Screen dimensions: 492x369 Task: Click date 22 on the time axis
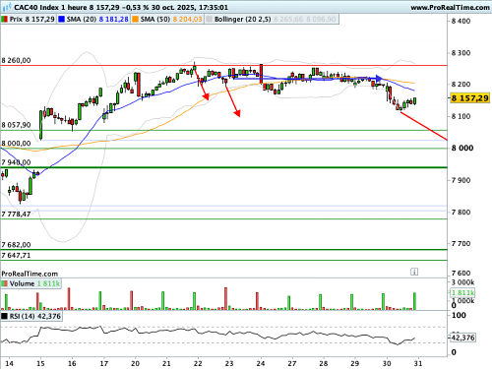click(198, 363)
